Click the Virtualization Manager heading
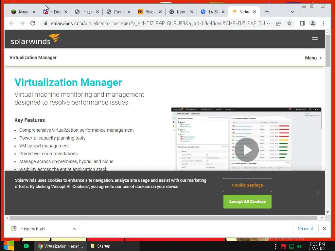335x251 pixels. [x=68, y=82]
